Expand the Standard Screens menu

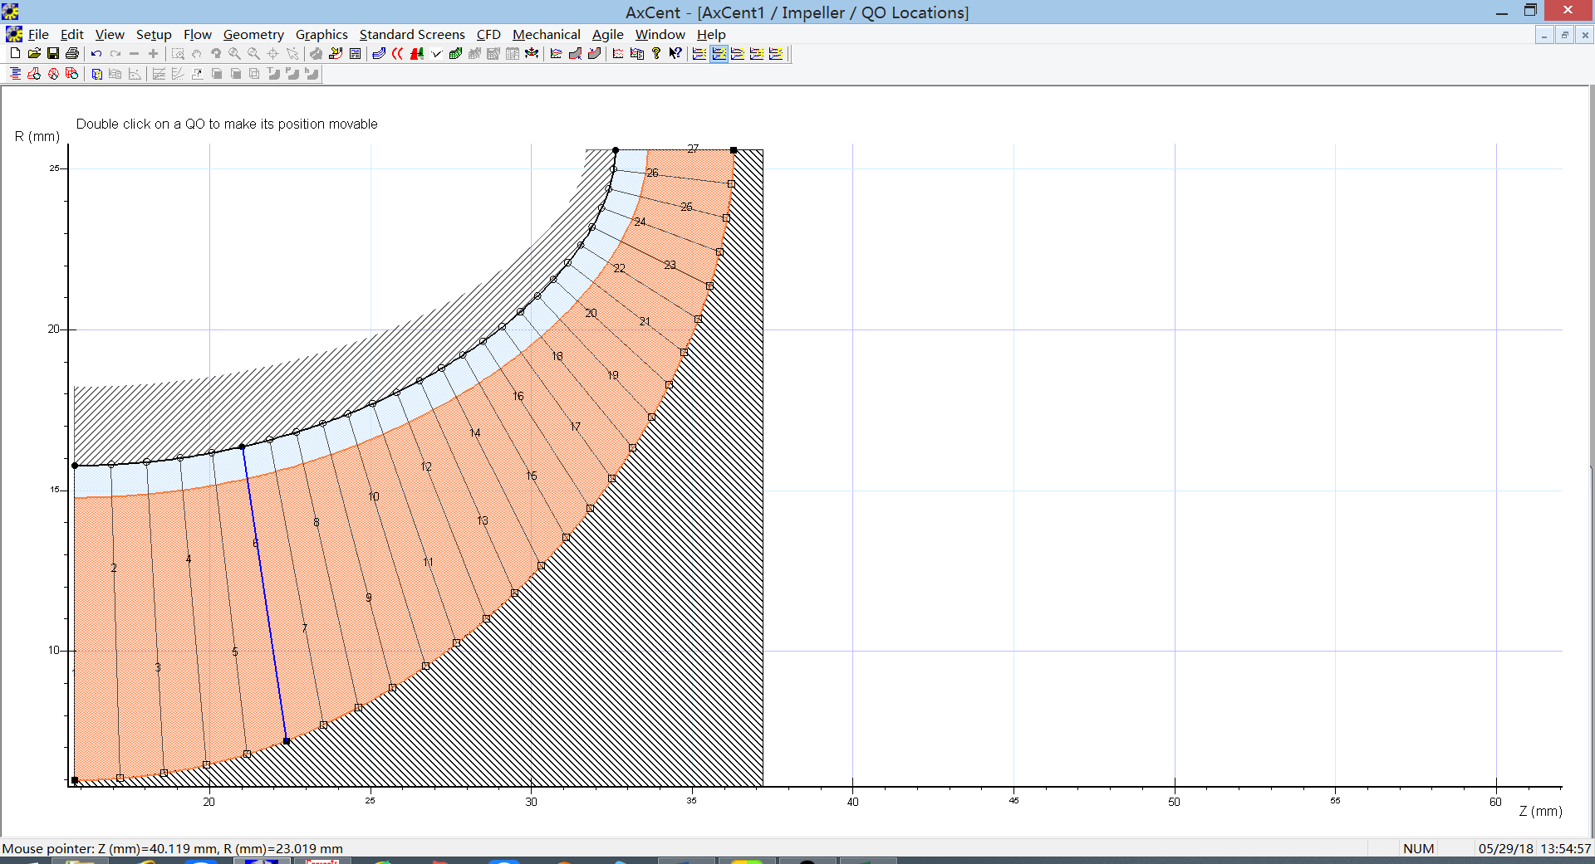click(x=412, y=34)
